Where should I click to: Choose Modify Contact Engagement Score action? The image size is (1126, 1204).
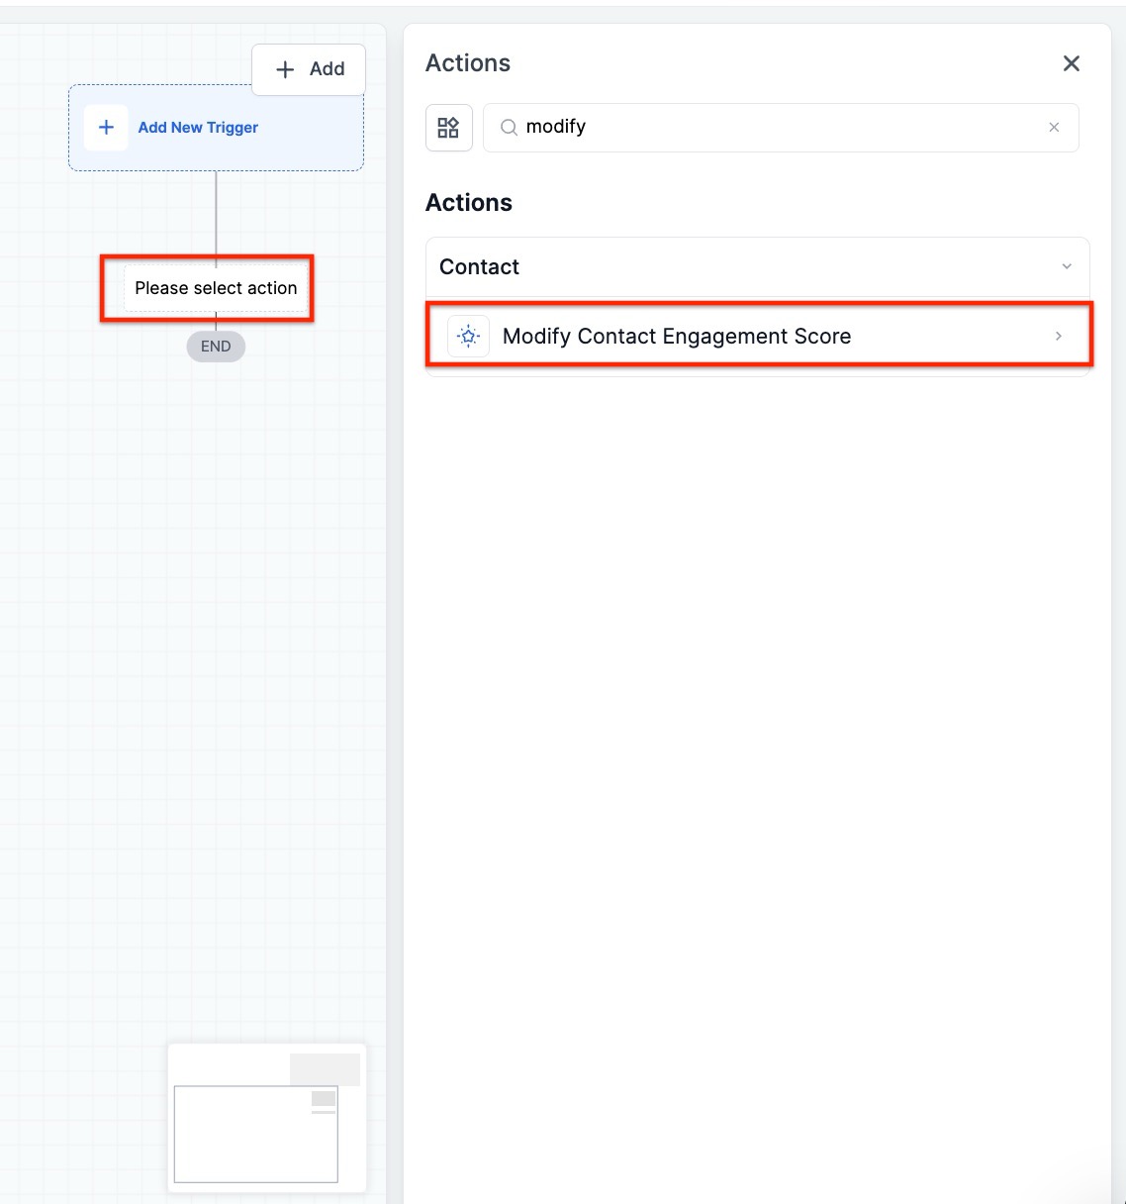coord(759,336)
